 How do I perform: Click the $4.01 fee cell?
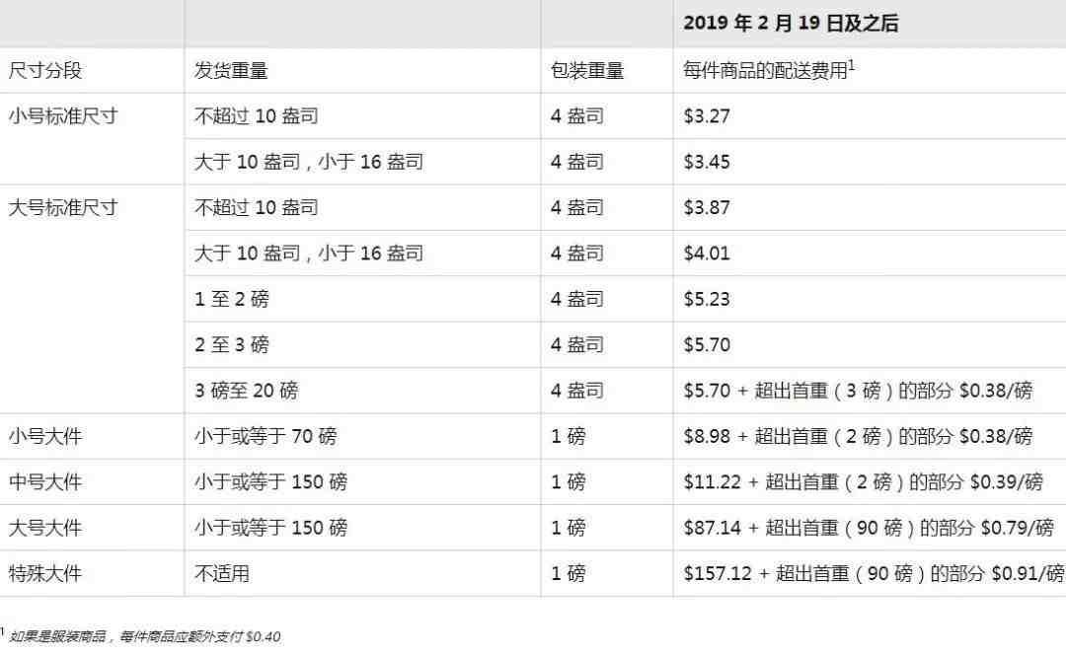707,254
